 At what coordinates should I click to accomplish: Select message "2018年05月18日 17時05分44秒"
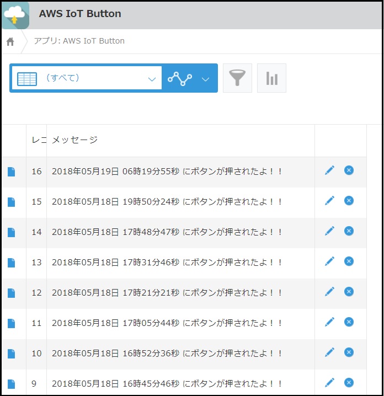point(116,323)
